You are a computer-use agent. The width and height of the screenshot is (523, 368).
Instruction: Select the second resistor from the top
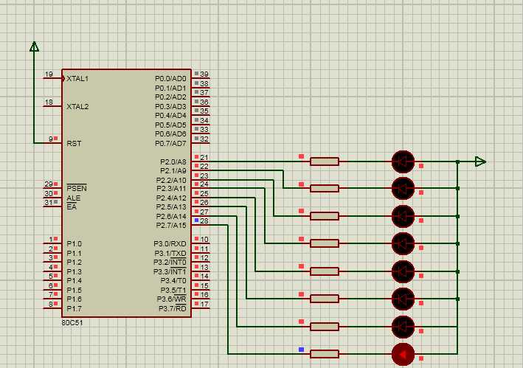click(325, 188)
